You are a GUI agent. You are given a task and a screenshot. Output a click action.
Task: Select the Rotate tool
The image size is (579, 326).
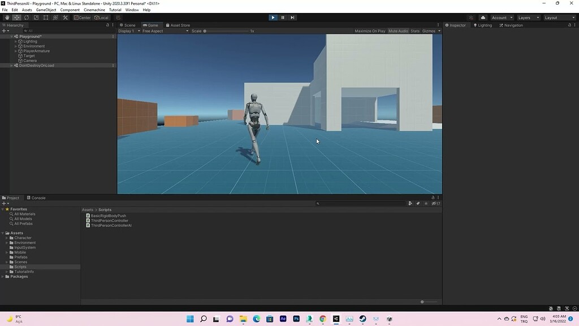(26, 17)
